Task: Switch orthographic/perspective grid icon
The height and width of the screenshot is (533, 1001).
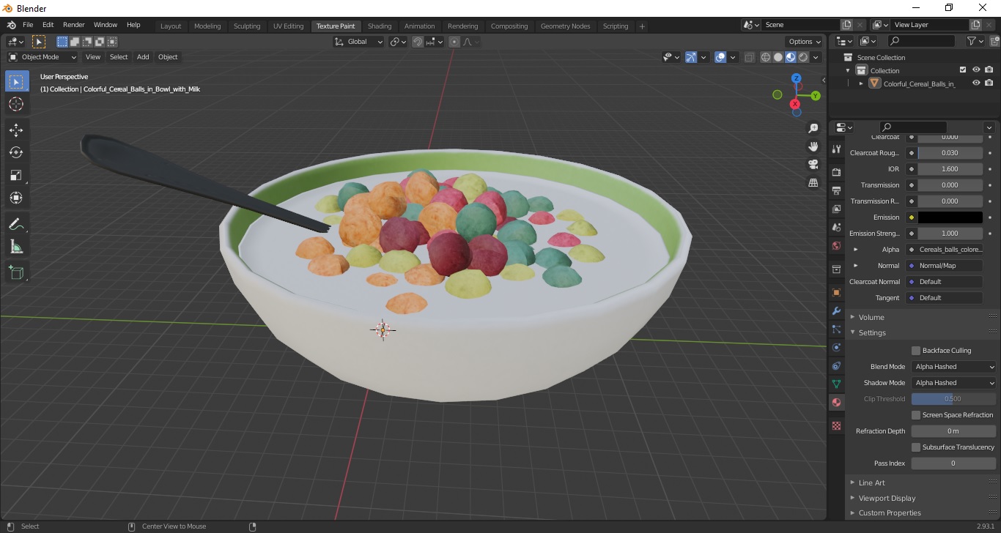Action: click(x=813, y=183)
